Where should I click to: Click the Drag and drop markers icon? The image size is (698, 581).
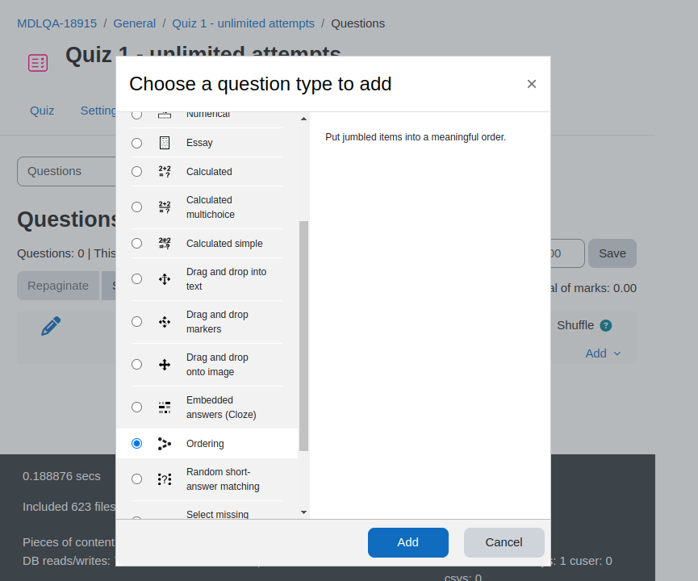pos(165,322)
